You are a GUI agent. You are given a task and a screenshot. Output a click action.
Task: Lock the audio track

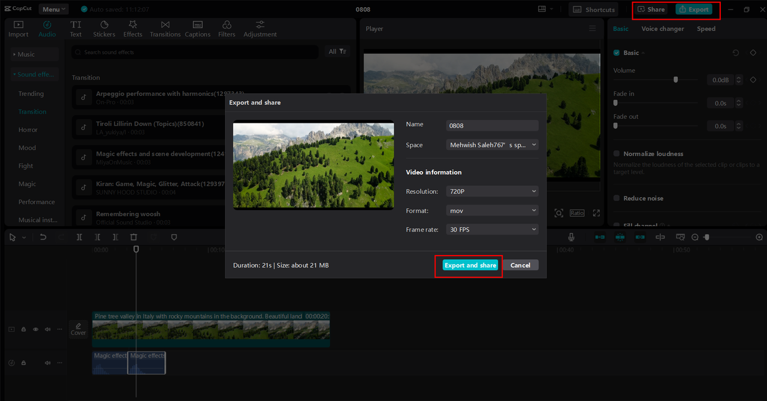click(x=23, y=363)
